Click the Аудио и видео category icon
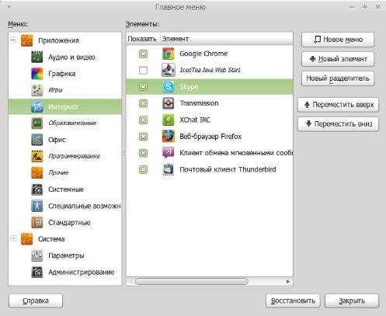This screenshot has height=316, width=386. pos(37,57)
